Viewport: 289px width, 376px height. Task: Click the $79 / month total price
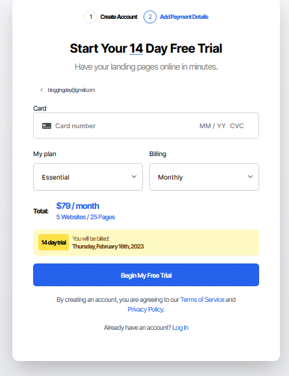(x=77, y=206)
